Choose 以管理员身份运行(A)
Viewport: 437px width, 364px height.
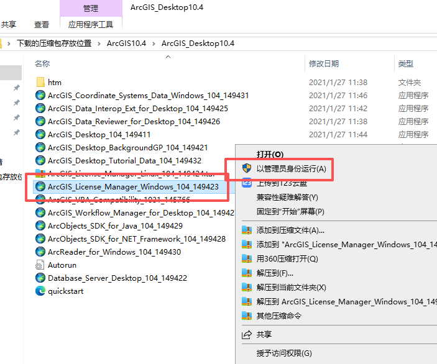click(292, 169)
